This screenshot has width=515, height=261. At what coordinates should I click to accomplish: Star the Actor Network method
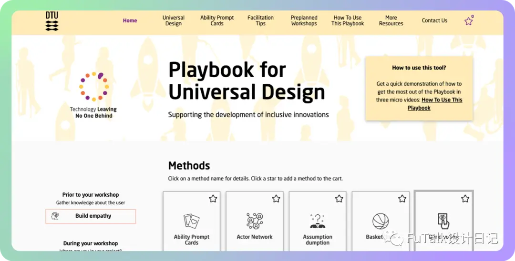(x=276, y=199)
